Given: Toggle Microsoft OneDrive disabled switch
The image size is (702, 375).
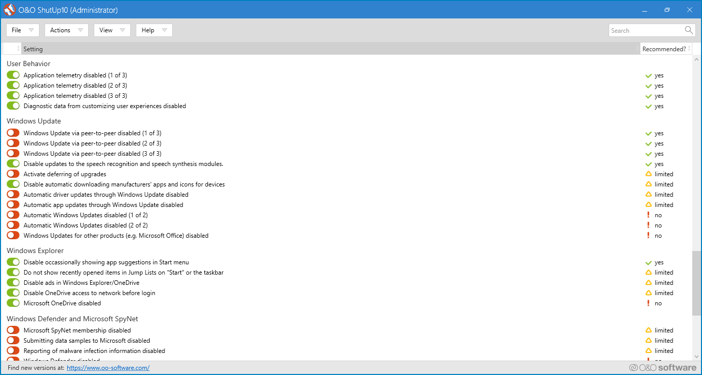Looking at the screenshot, I should click(x=13, y=303).
